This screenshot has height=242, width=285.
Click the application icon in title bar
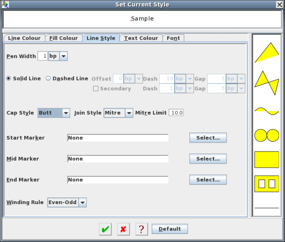(5, 5)
